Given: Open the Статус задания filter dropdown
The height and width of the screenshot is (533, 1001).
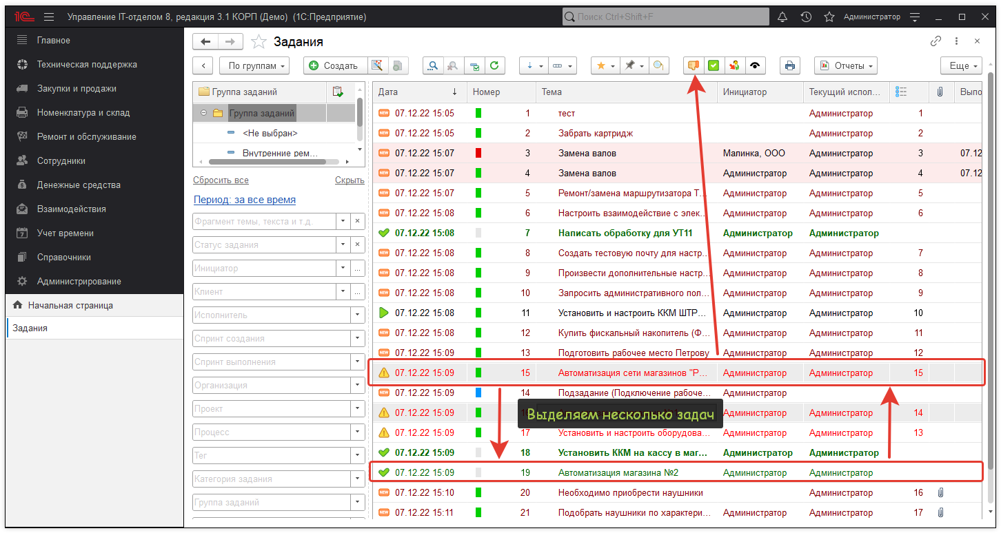Looking at the screenshot, I should pyautogui.click(x=343, y=244).
